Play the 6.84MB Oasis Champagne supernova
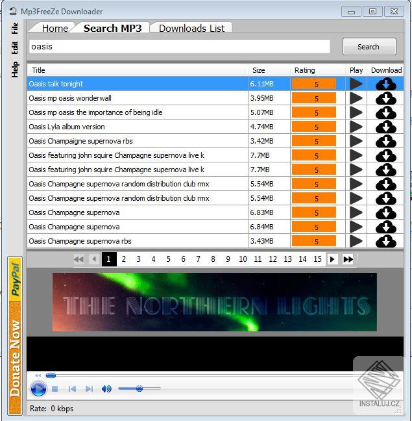This screenshot has height=421, width=412. click(356, 227)
